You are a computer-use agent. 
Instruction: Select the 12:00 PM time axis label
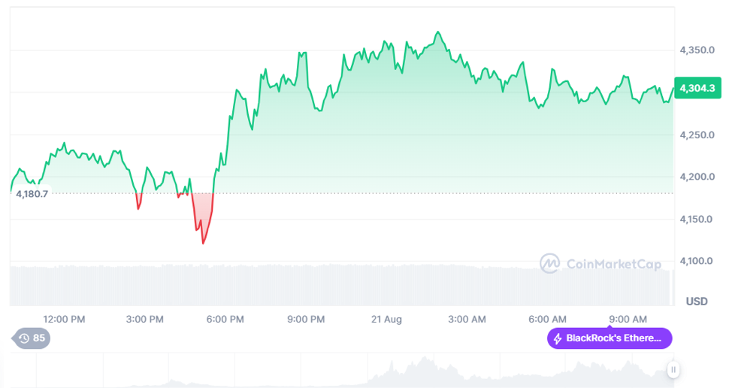click(x=64, y=319)
